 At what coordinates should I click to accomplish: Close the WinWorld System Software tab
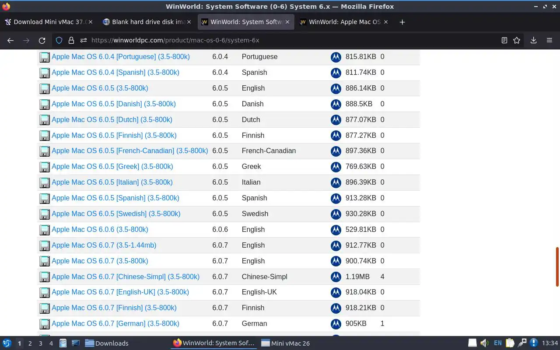click(287, 22)
